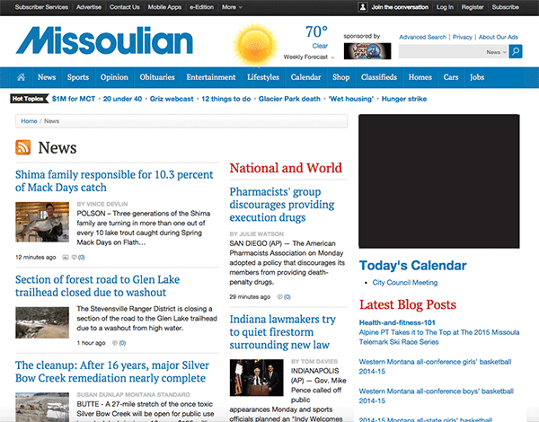Open the washed-out forest road thumbnail
The width and height of the screenshot is (539, 422).
pyautogui.click(x=42, y=322)
